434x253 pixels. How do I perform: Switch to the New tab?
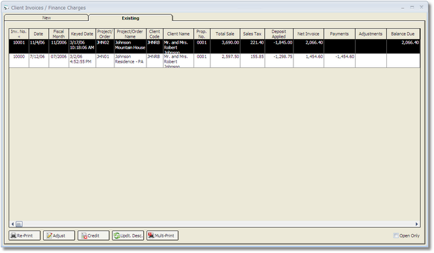pos(46,18)
